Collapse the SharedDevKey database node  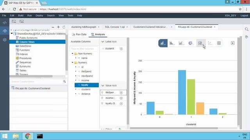tap(12, 34)
